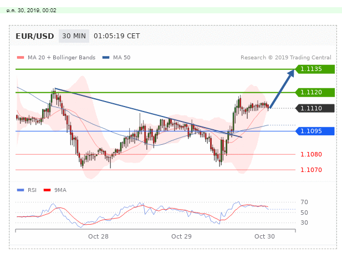This screenshot has width=342, height=253.
Task: Click the red 1.1070 support label
Action: pos(311,170)
